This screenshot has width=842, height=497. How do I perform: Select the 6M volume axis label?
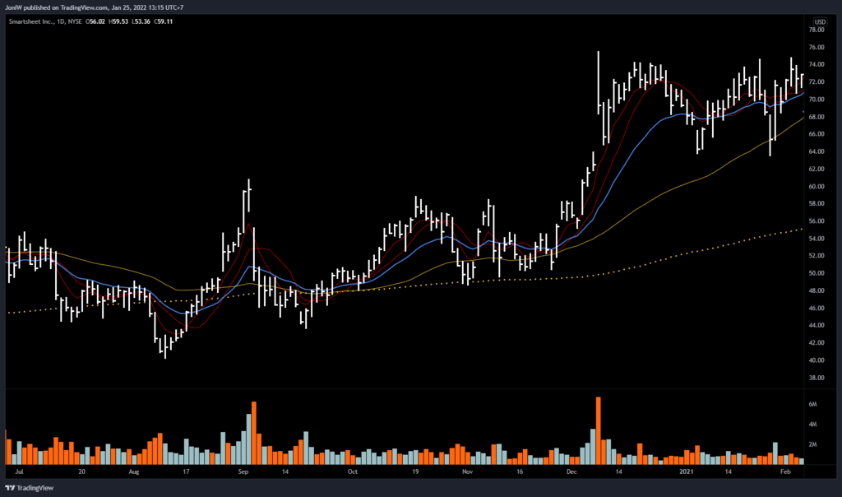[812, 405]
